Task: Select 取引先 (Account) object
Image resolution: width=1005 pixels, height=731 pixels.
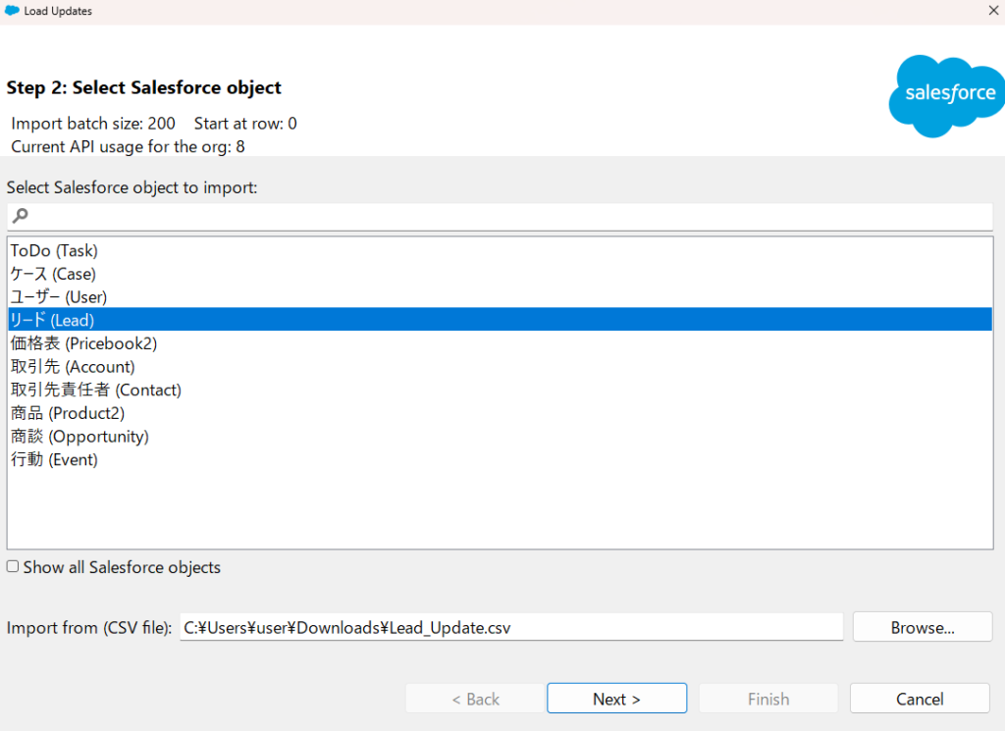Action: pos(72,367)
